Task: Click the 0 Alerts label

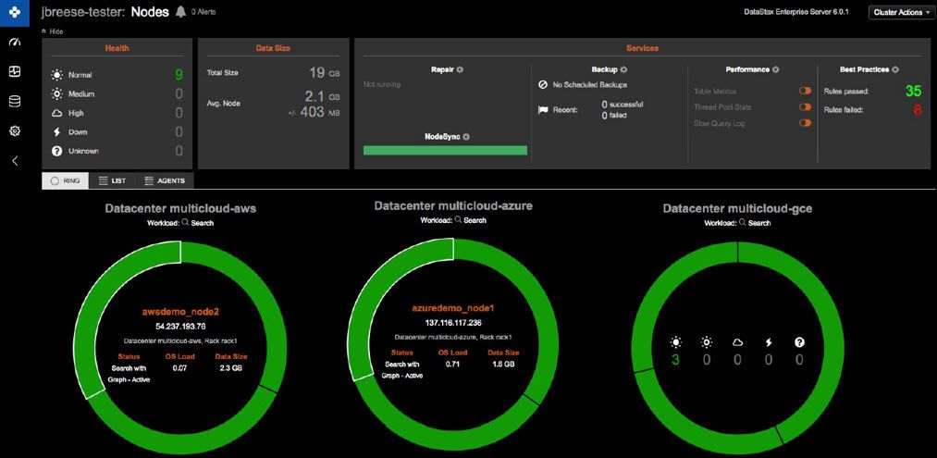Action: [203, 12]
